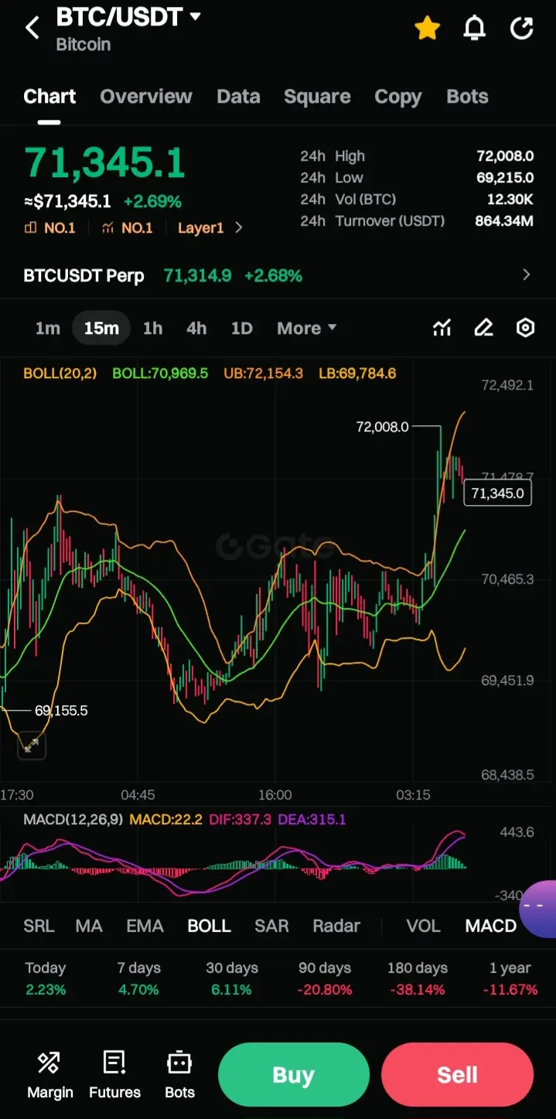
Task: Open chart settings hexagon icon
Action: [525, 328]
